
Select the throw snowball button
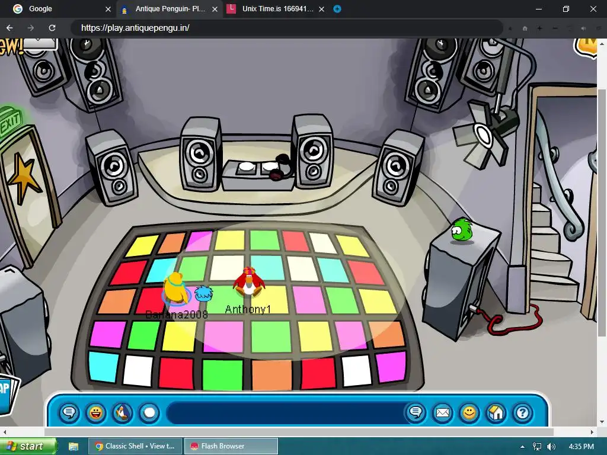coord(149,412)
